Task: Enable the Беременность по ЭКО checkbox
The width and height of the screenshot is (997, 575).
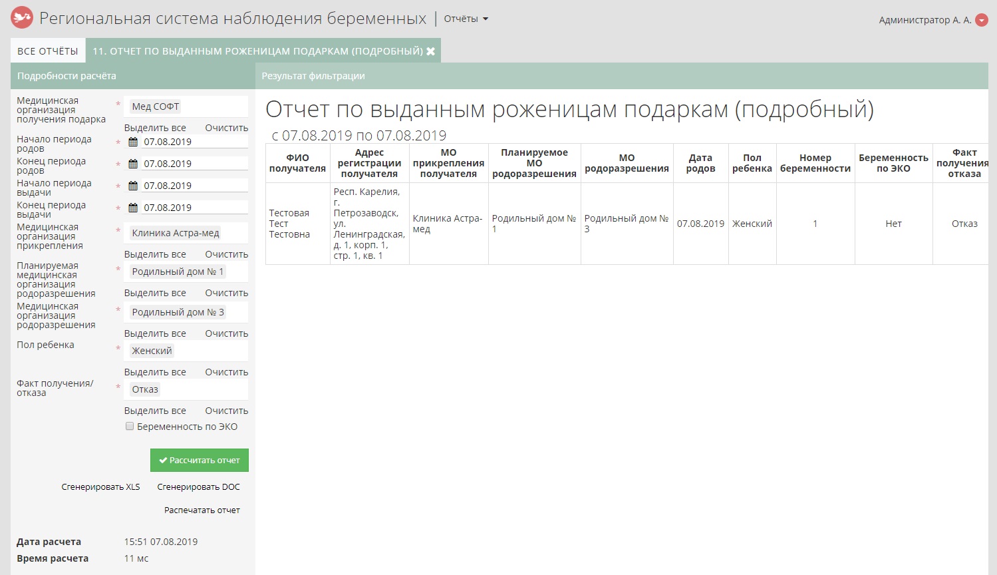Action: [130, 427]
